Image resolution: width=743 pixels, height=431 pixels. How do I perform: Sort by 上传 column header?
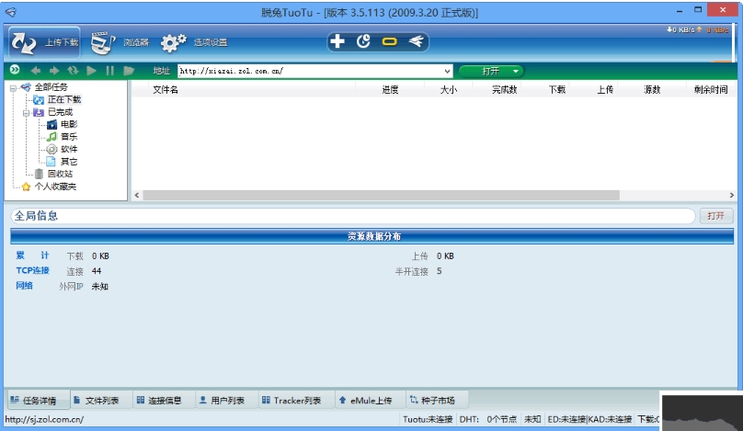[x=605, y=89]
